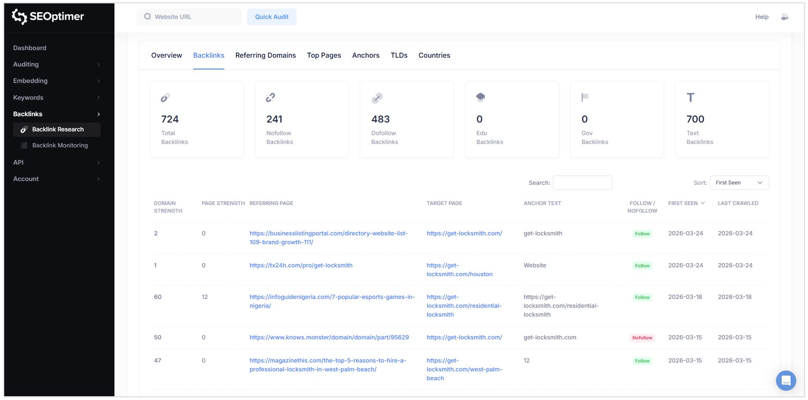Open the chat bubble in the corner
The image size is (808, 400).
(x=786, y=380)
